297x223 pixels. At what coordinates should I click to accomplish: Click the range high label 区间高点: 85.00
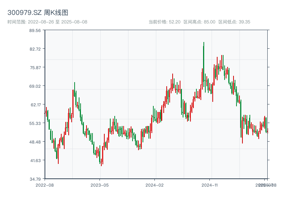(199, 22)
